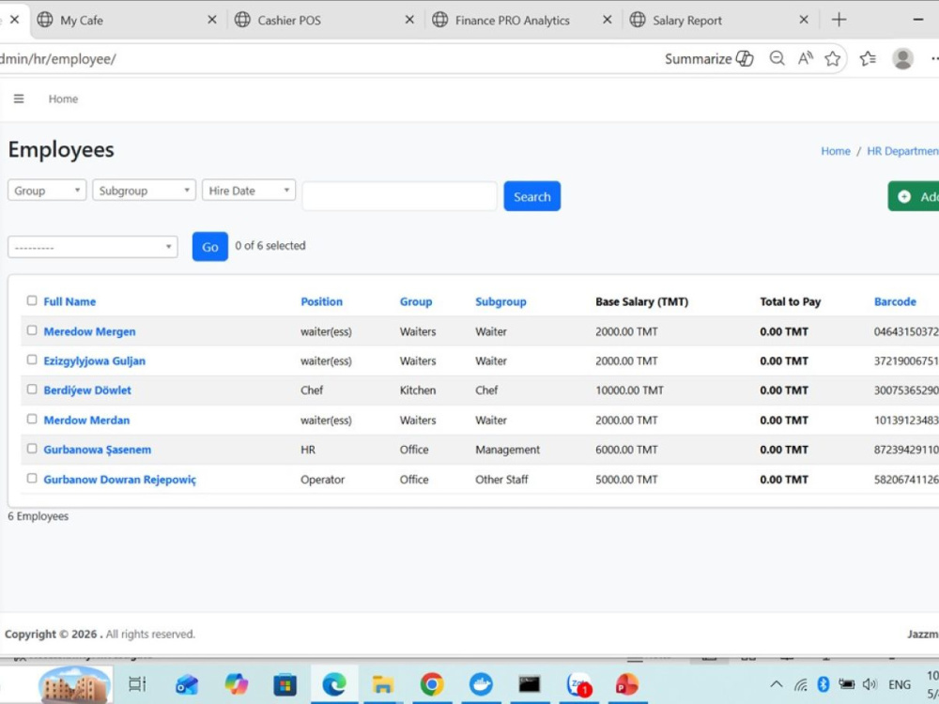
Task: Check the Meredow Mergen row checkbox
Action: [x=32, y=330]
